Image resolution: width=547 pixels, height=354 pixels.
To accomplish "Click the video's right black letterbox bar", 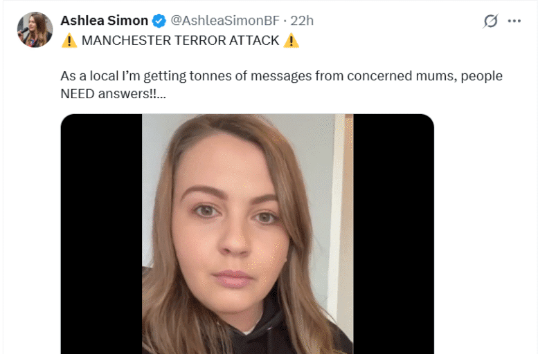I will click(x=393, y=235).
